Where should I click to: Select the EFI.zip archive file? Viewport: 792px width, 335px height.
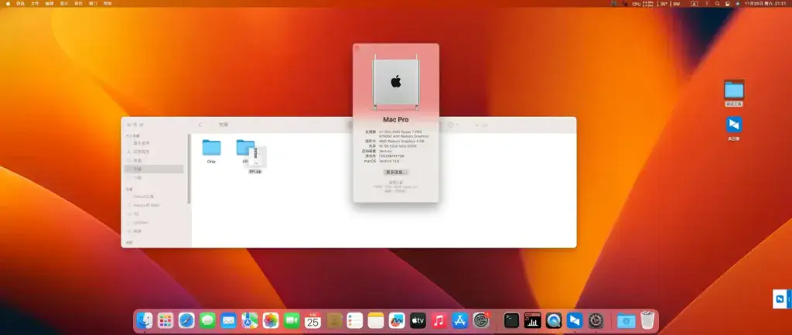(x=257, y=157)
